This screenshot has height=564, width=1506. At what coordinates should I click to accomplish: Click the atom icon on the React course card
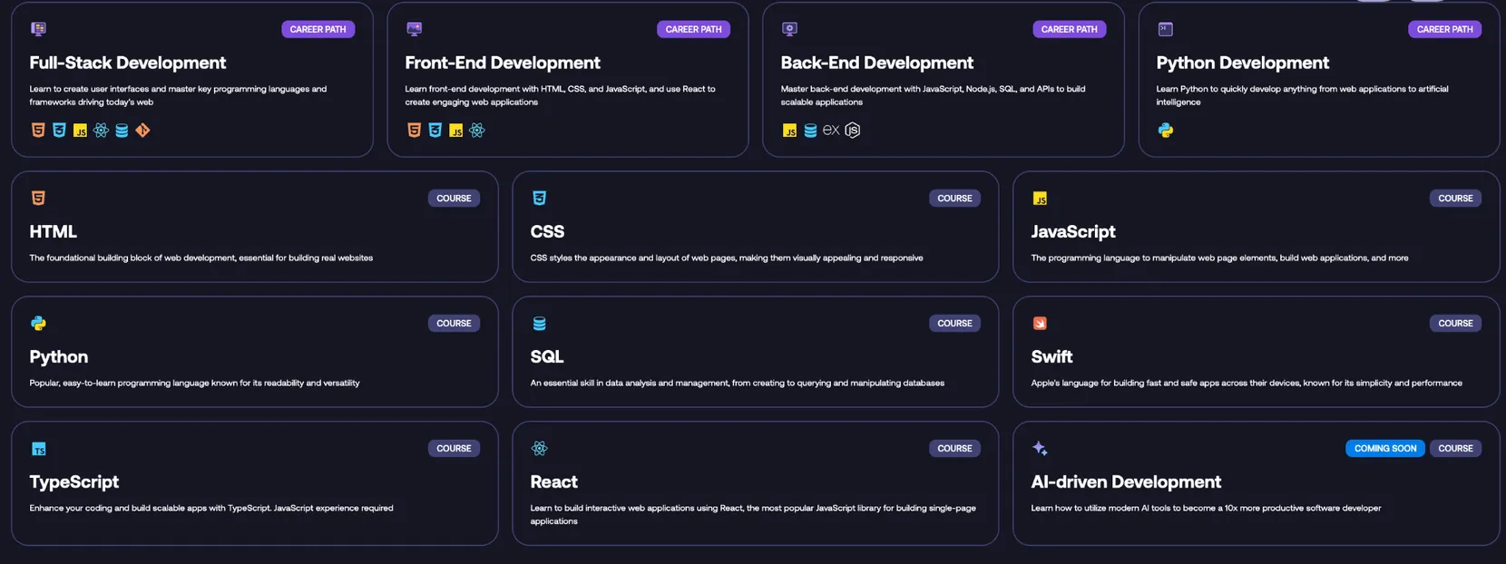point(539,448)
